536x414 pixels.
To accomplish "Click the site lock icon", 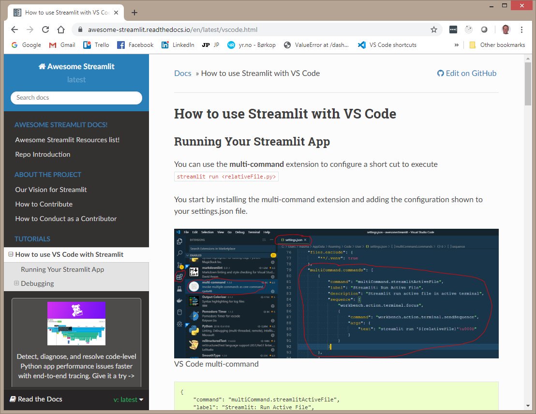I will point(80,30).
